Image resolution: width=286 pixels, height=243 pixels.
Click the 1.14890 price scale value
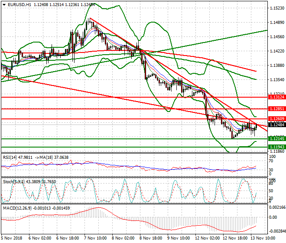pyautogui.click(x=277, y=22)
